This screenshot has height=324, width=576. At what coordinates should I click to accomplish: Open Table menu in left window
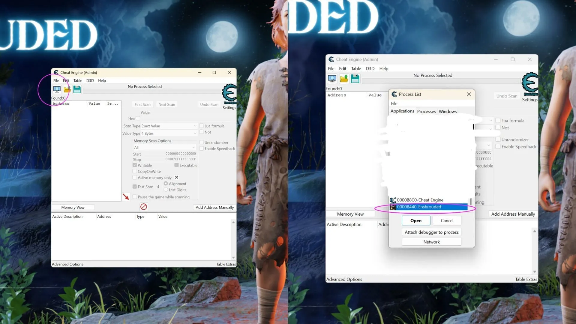(x=78, y=80)
